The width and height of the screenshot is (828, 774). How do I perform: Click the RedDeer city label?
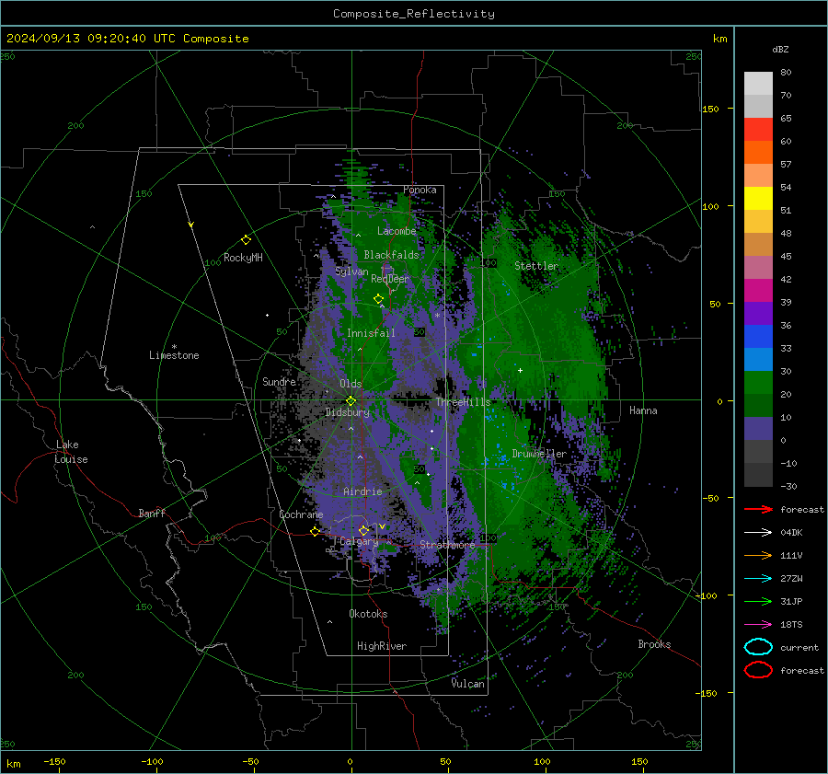pos(390,279)
